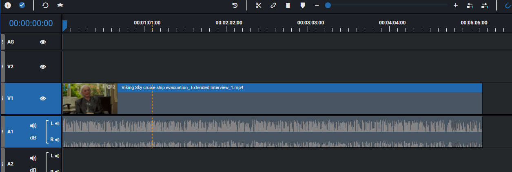Click the blue checkmark icon
The height and width of the screenshot is (172, 512).
[22, 5]
